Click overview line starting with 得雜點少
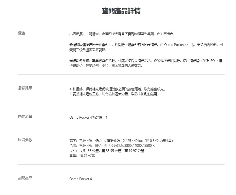 [x=106, y=66]
